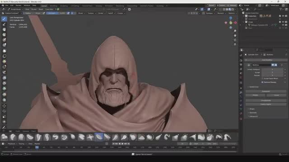Open the Cursor dropdown
Image resolution: width=289 pixels, height=162 pixels.
[121, 13]
